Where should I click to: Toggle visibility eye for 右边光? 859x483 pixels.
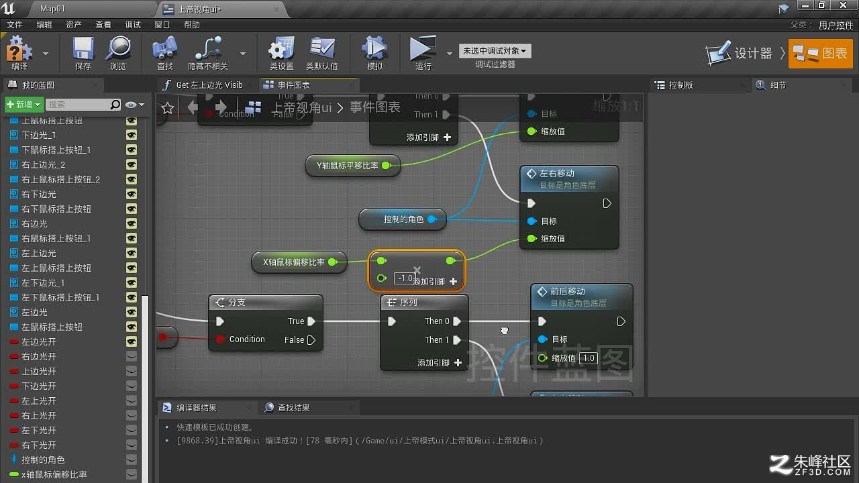(132, 223)
